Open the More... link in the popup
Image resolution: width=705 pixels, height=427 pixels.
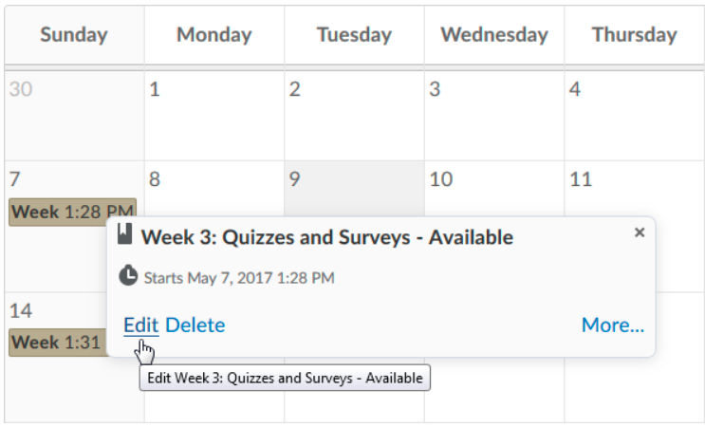(x=612, y=325)
